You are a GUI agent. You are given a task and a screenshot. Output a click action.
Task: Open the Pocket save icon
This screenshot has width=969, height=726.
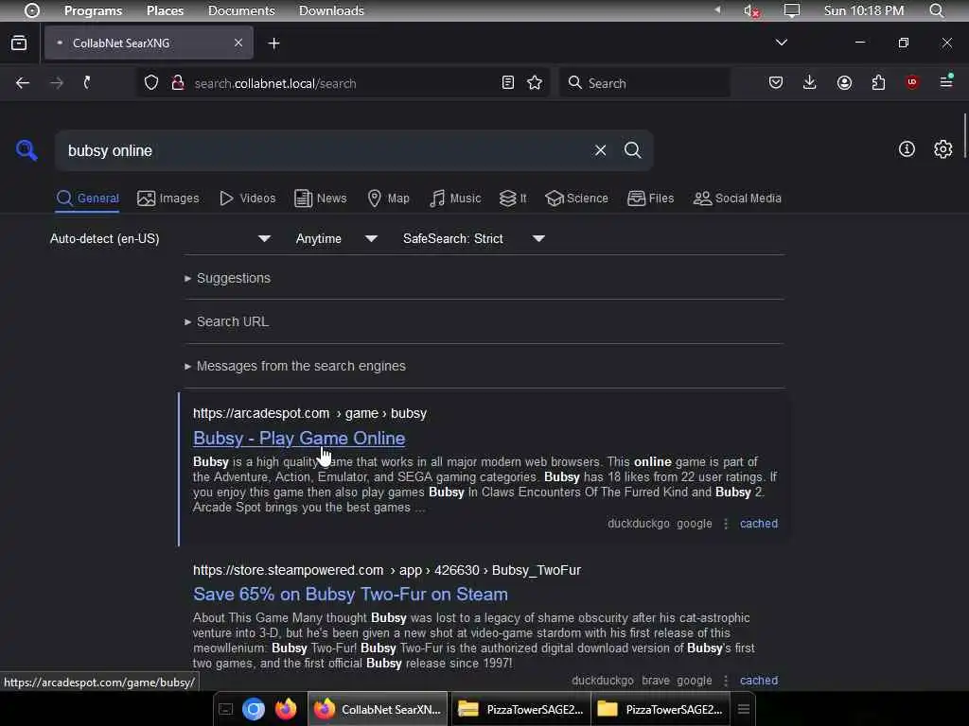[x=776, y=83]
